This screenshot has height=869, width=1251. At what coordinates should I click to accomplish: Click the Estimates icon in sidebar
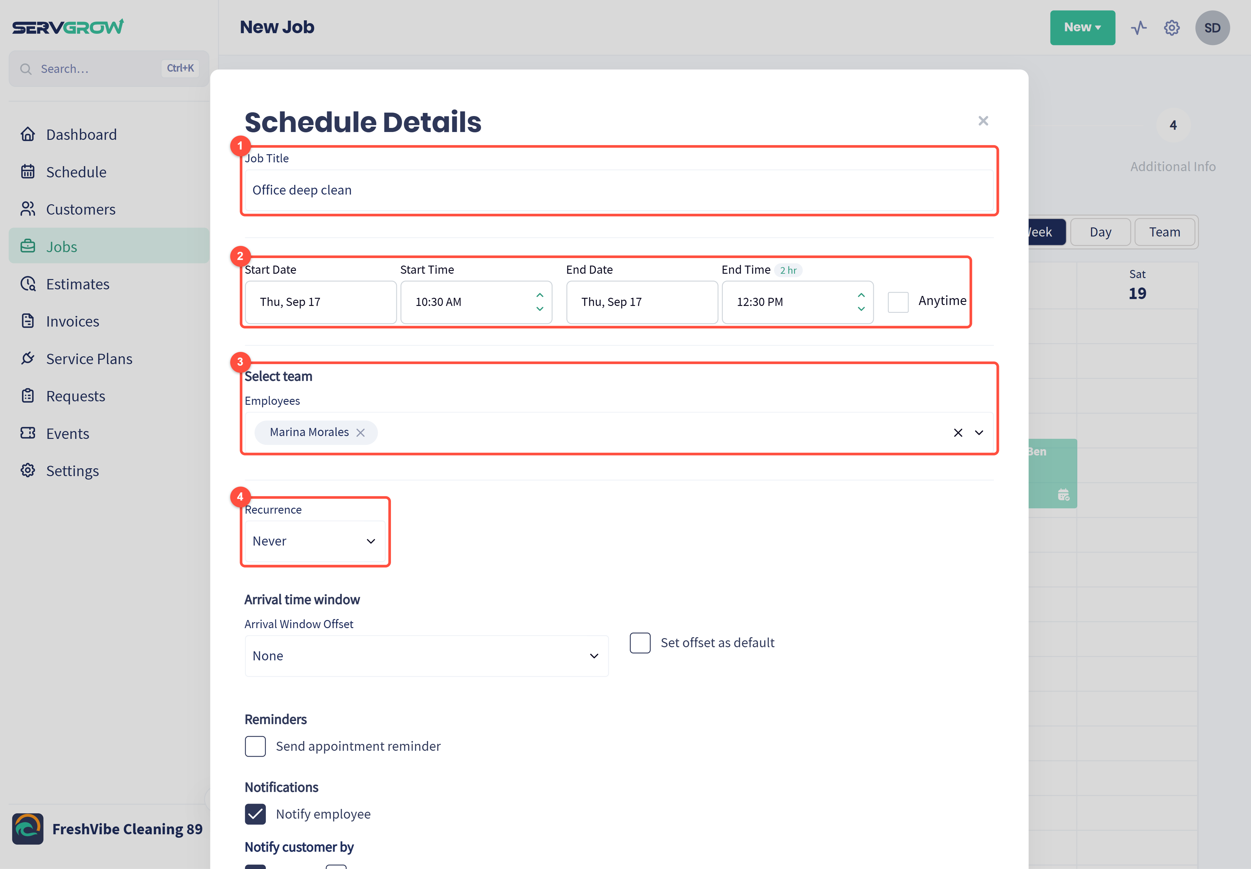tap(28, 284)
